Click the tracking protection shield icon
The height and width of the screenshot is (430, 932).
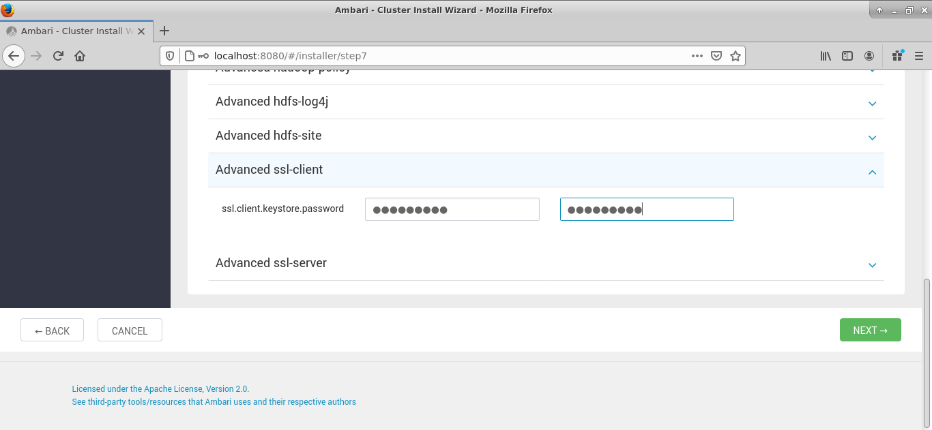pos(170,56)
